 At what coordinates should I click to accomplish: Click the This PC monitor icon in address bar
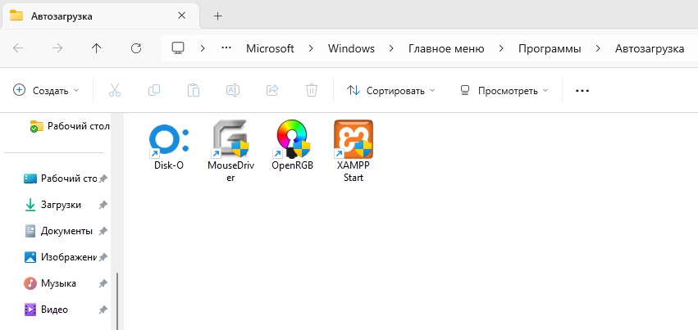tap(178, 48)
